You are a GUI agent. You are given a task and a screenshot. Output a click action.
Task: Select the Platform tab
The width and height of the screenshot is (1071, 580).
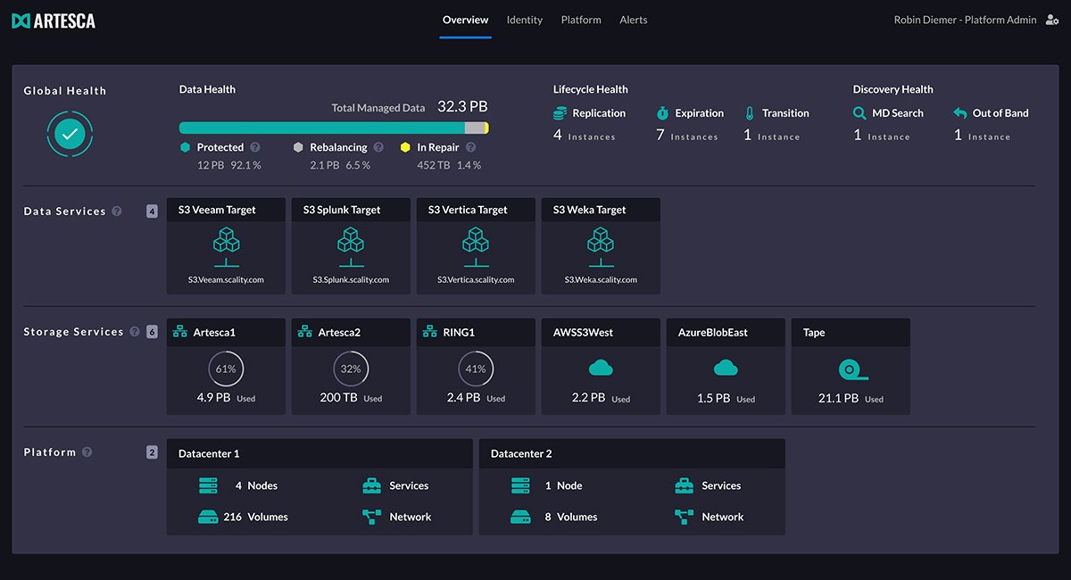581,20
